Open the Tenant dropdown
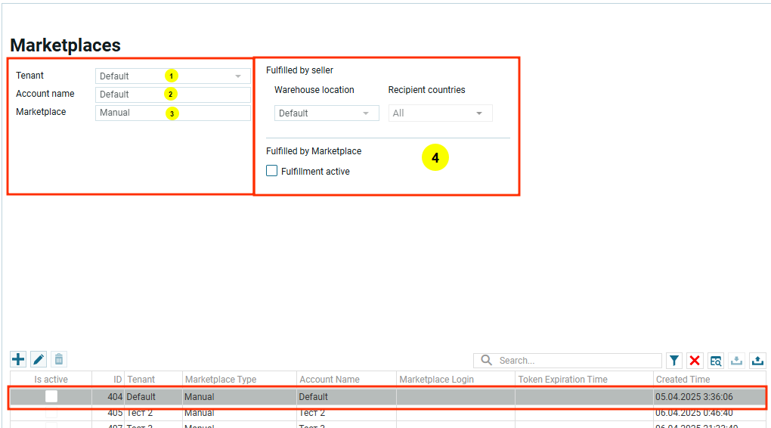The height and width of the screenshot is (428, 771). coord(237,76)
